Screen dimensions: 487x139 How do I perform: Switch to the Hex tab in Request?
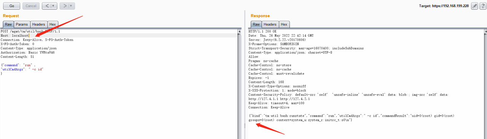tap(53, 24)
